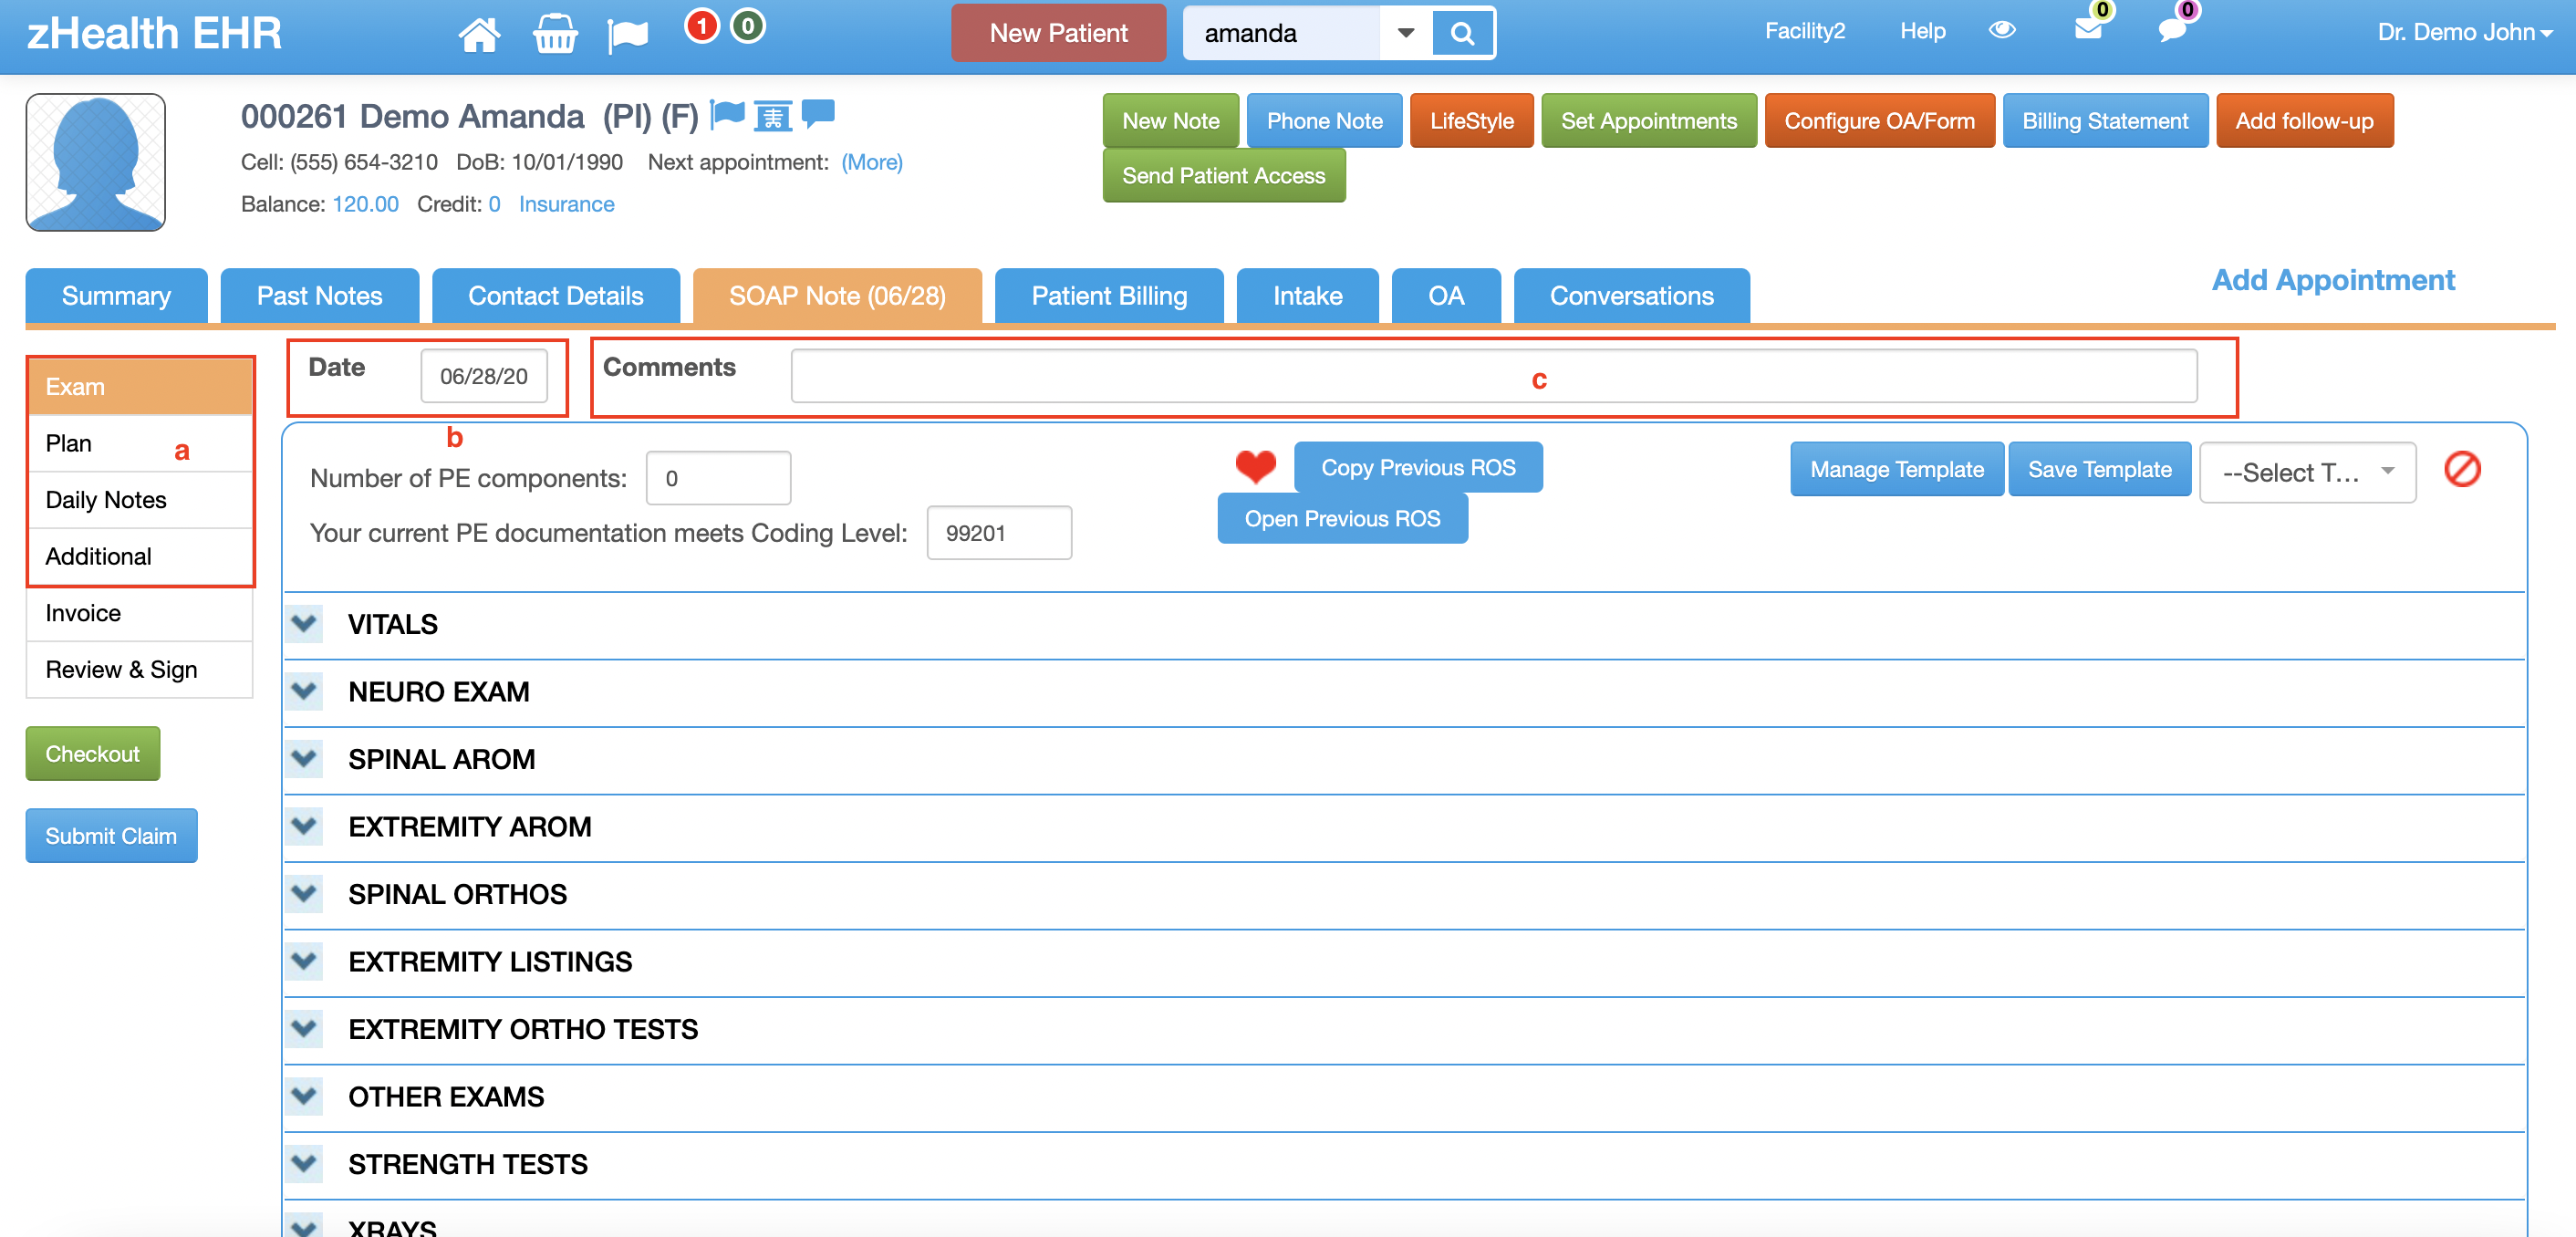Go to the Home icon
This screenshot has width=2576, height=1237.
[x=479, y=34]
